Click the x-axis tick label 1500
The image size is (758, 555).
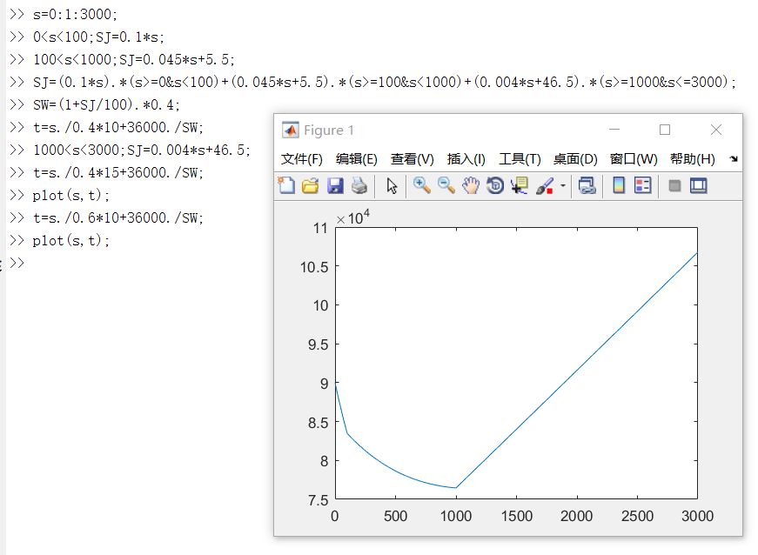point(516,517)
